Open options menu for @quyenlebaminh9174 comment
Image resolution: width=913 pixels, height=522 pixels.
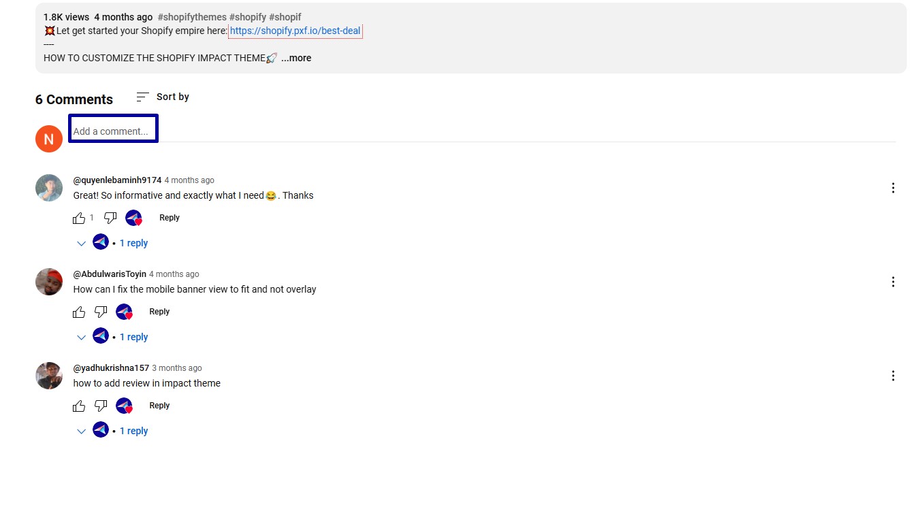click(893, 188)
